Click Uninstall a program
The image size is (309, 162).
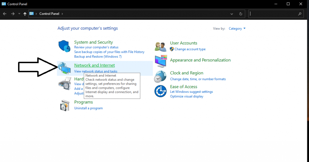coord(88,108)
